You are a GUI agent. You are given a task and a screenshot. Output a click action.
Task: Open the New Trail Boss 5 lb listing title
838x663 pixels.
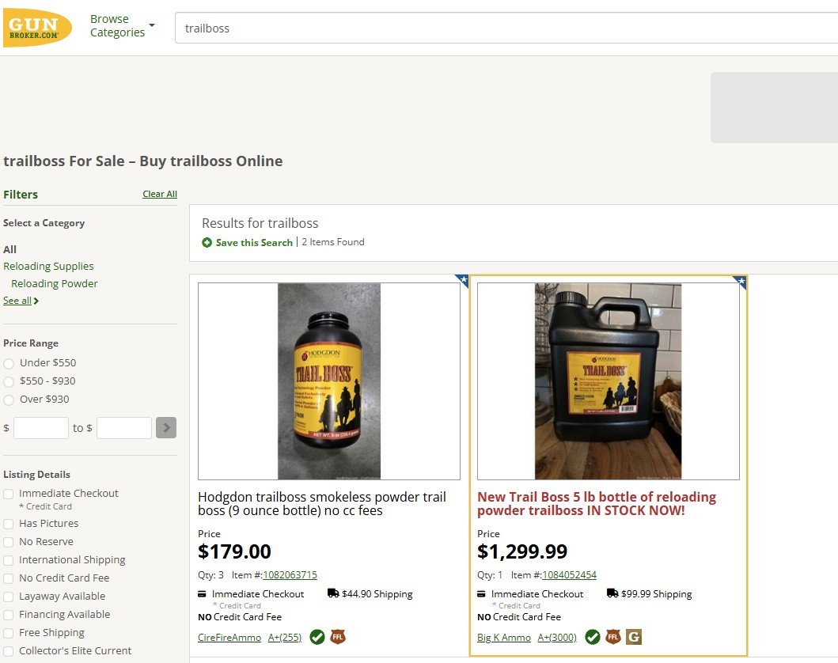tap(597, 504)
